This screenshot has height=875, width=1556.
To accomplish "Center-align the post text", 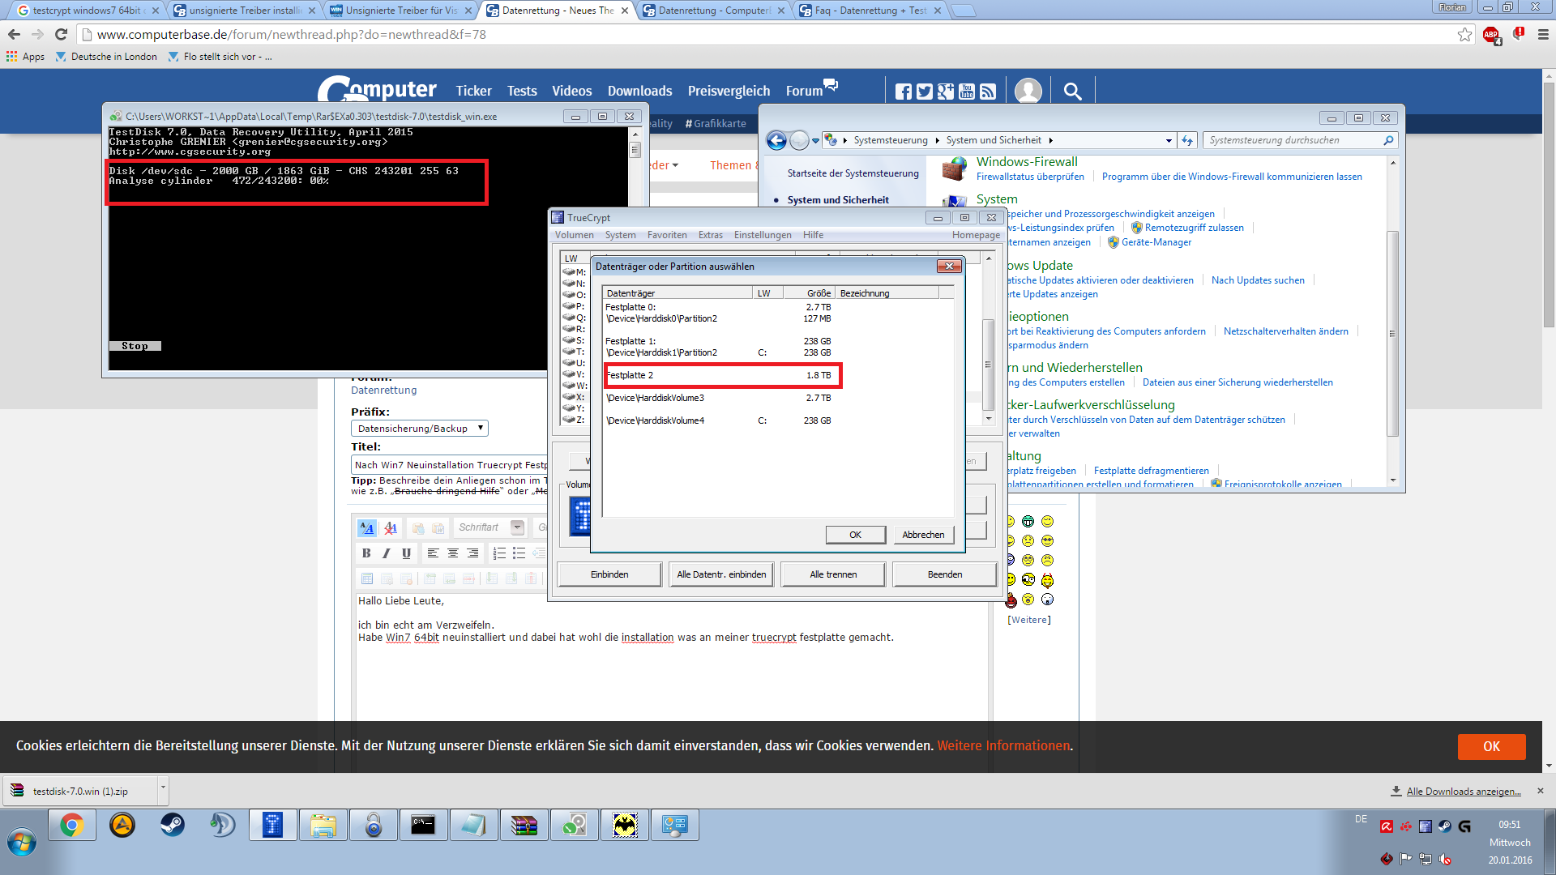I will pos(453,553).
